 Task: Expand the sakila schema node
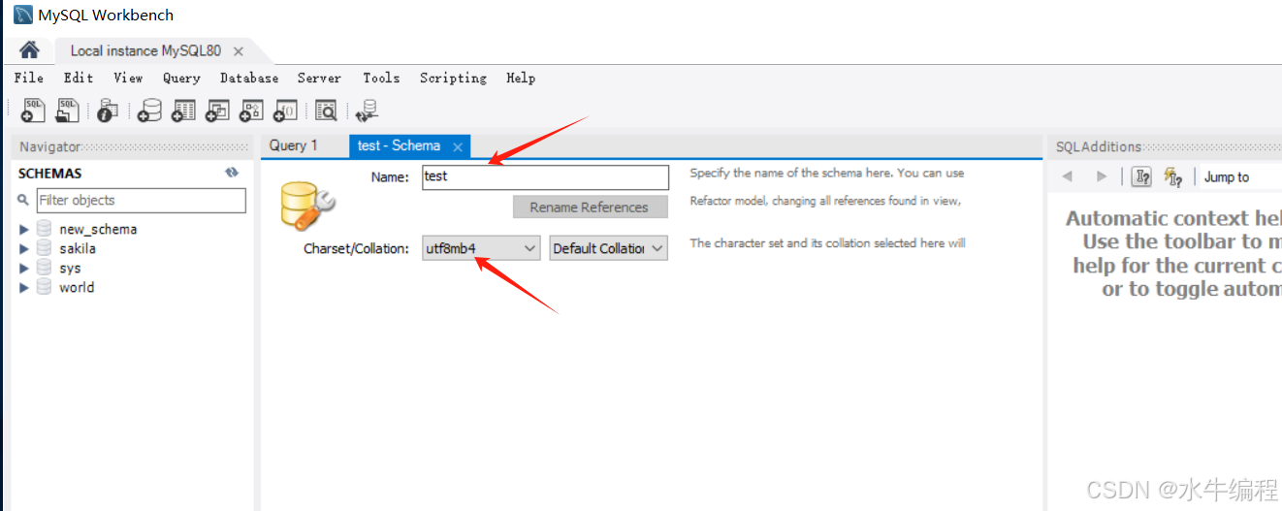24,249
